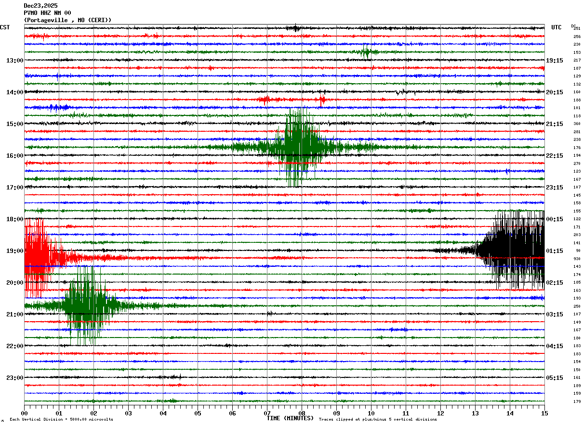Screen dimensions: 583x426
Task: Click minute 00 on the time axis
Action: point(24,413)
